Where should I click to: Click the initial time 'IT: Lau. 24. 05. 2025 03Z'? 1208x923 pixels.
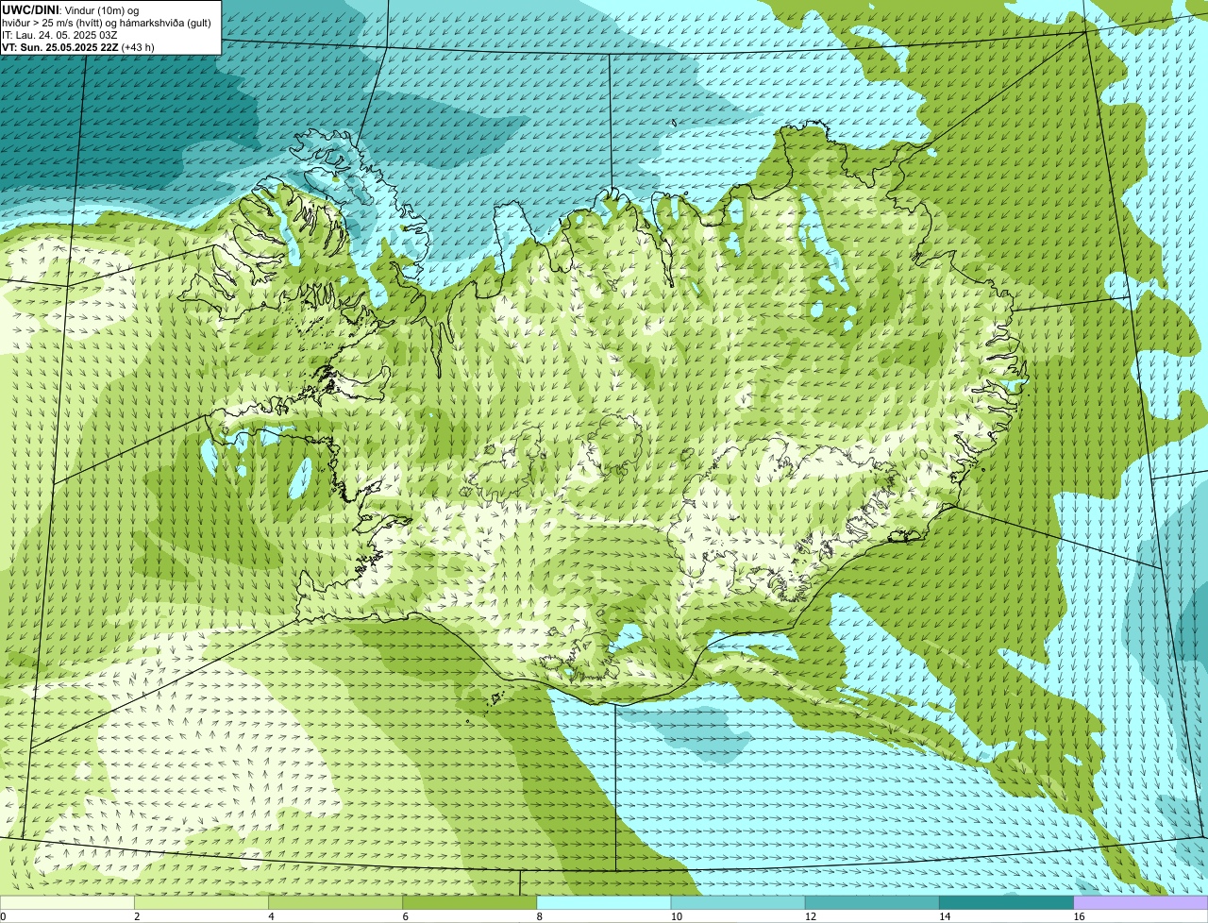click(x=59, y=34)
